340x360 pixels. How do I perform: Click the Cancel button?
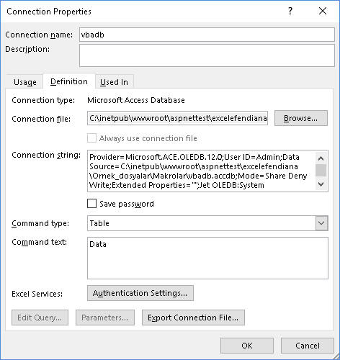308,346
